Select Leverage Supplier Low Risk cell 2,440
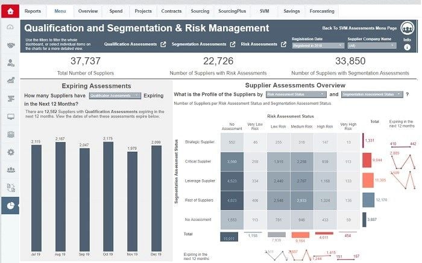 (x=279, y=181)
